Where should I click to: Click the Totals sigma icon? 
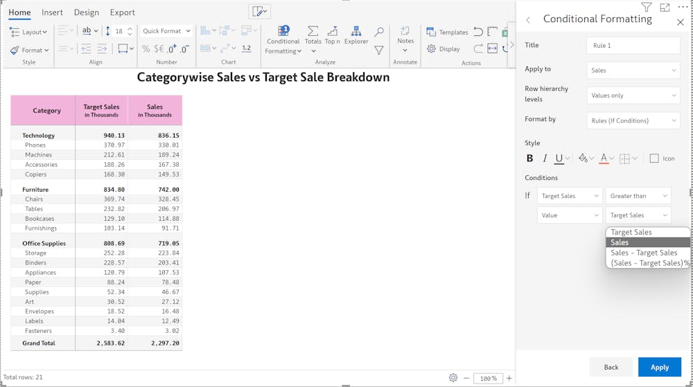313,31
